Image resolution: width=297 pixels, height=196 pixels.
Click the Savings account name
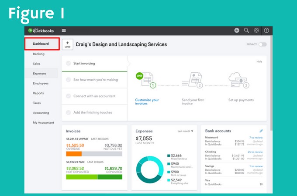(210, 166)
